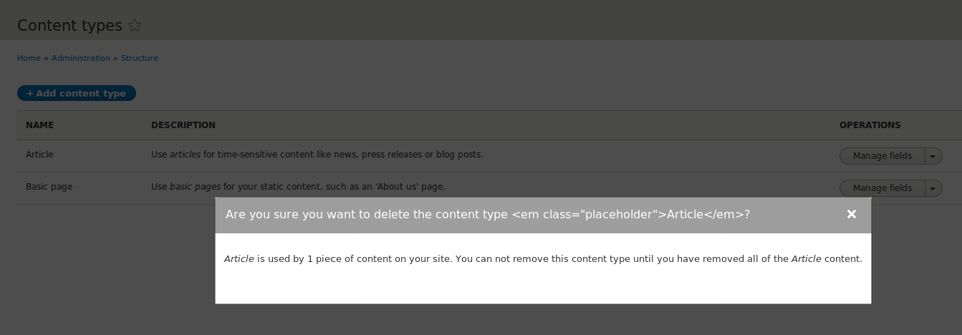Viewport: 962px width, 335px height.
Task: Expand the operations dropdown arrow for Basic page
Action: click(x=933, y=188)
